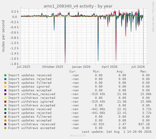
Task: Click the 'April 2026' x-axis label
Action: tap(110, 67)
